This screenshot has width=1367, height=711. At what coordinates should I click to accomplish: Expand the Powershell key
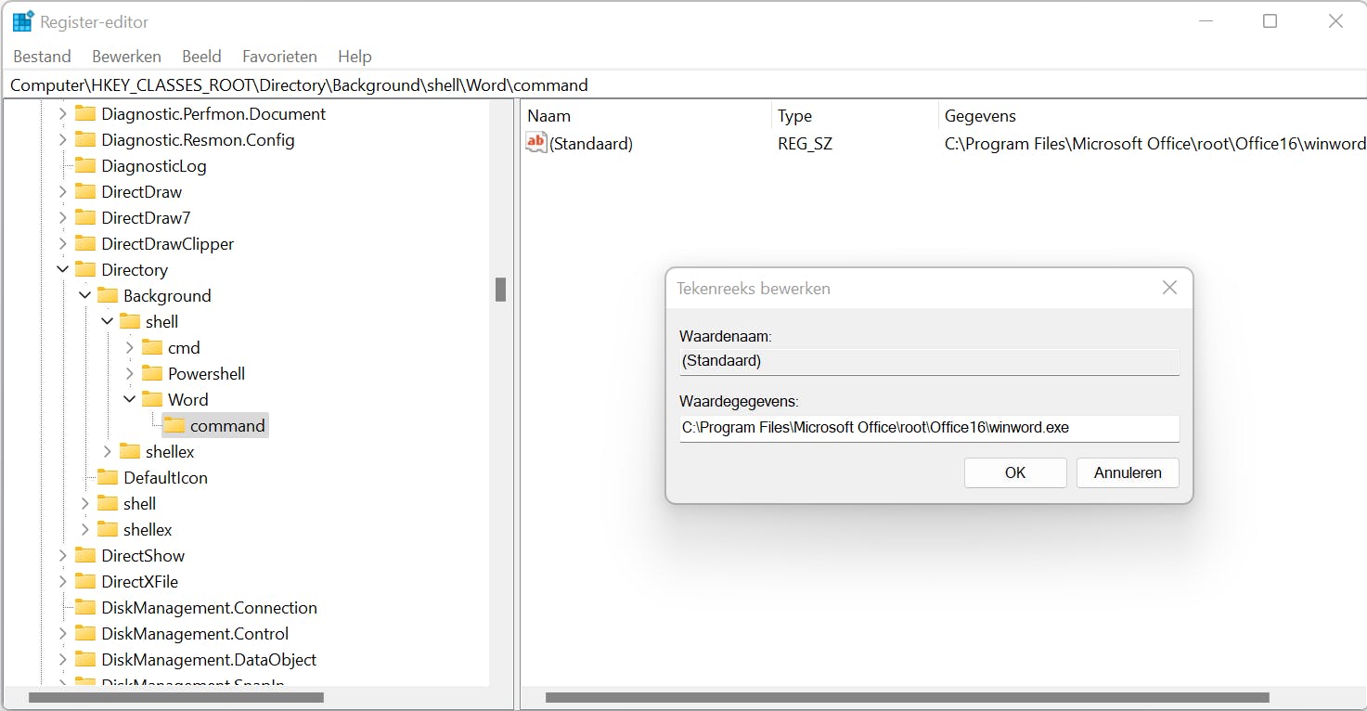[130, 374]
